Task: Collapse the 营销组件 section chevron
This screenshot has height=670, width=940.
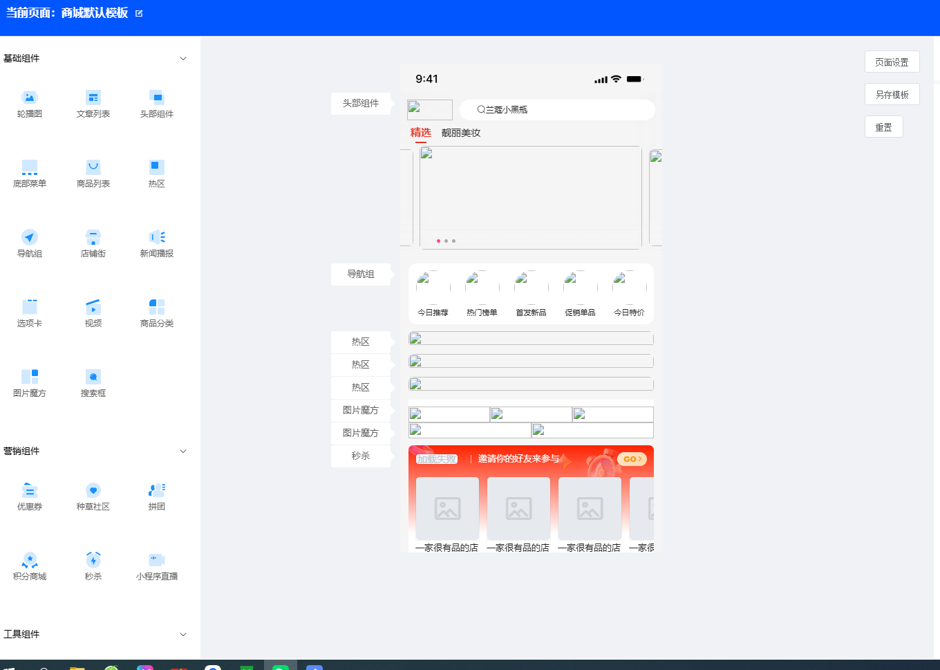Action: click(x=183, y=452)
